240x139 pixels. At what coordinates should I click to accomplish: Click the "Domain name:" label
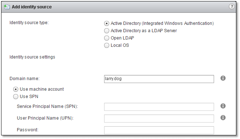(24, 79)
